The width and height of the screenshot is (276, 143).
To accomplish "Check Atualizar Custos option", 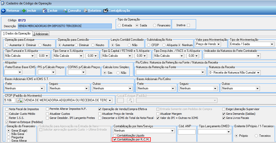I will [x=47, y=114].
